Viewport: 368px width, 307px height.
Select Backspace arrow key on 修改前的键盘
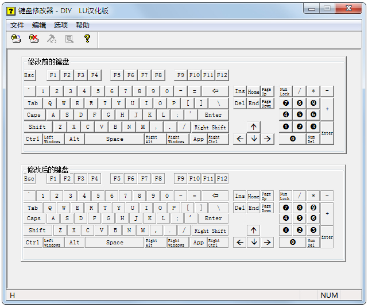[x=215, y=91]
